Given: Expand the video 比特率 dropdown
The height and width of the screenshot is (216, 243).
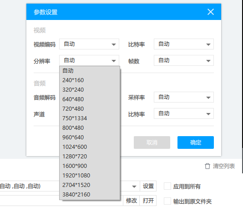Looking at the screenshot, I should coord(184,44).
